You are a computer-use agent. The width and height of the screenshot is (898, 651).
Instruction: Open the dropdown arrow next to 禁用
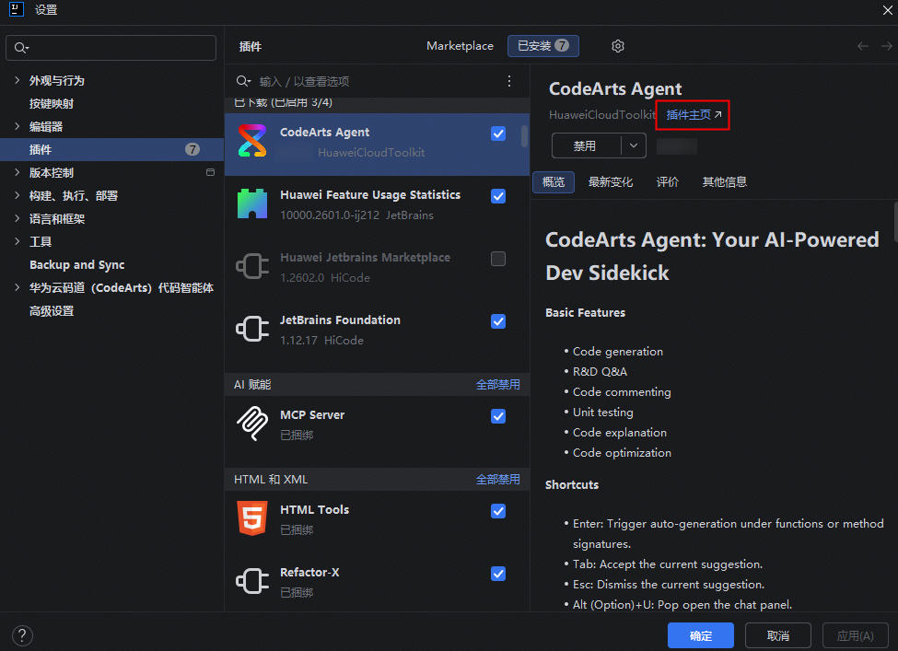(634, 145)
